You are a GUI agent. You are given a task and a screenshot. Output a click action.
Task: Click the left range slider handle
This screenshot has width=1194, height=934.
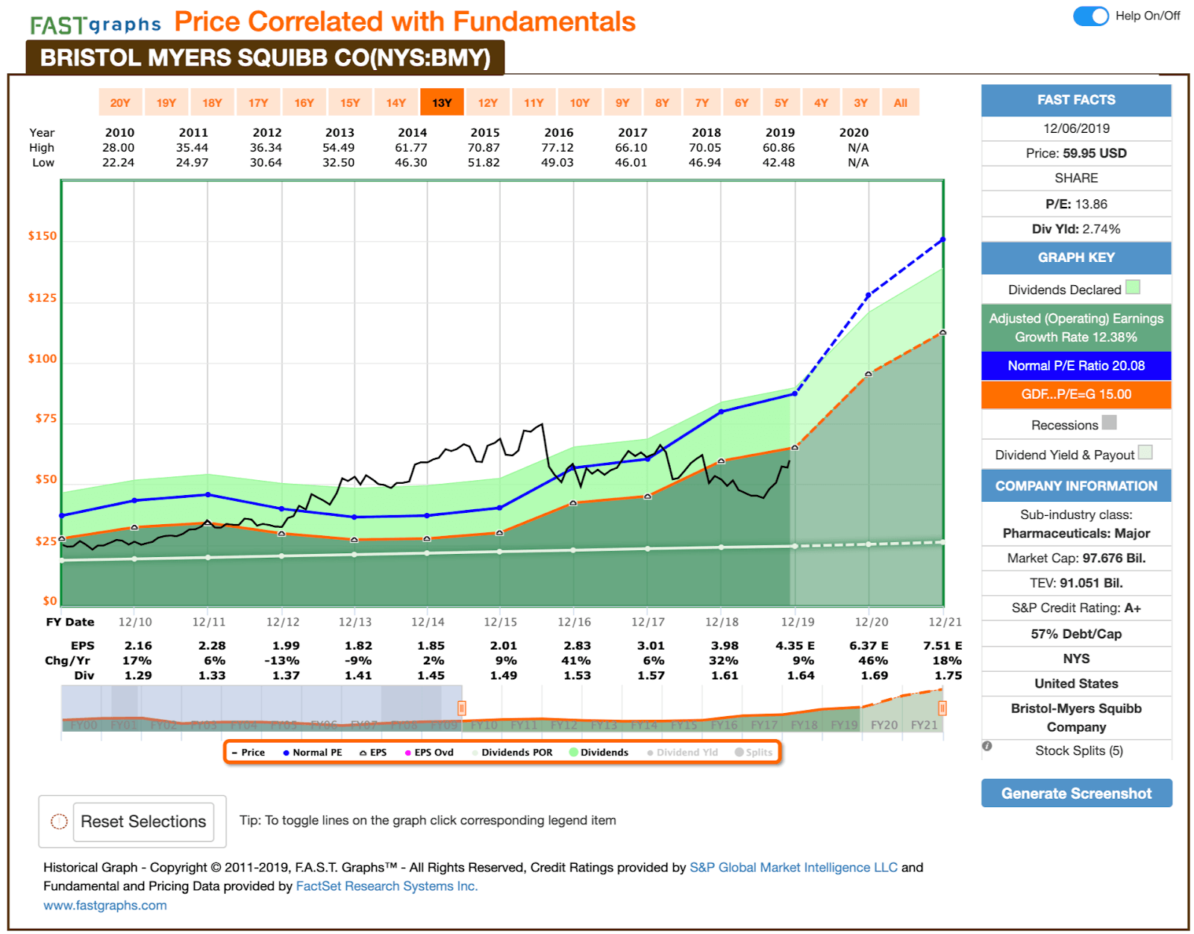(x=462, y=708)
